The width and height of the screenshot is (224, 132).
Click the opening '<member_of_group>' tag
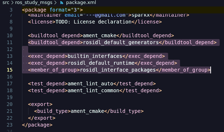point(54,70)
